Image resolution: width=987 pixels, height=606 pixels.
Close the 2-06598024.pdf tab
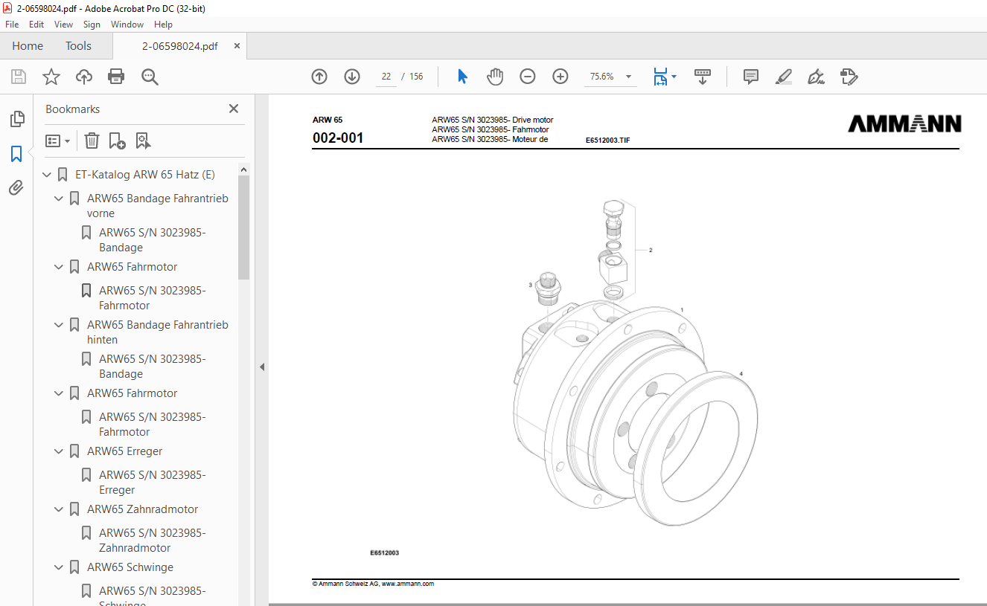click(237, 46)
